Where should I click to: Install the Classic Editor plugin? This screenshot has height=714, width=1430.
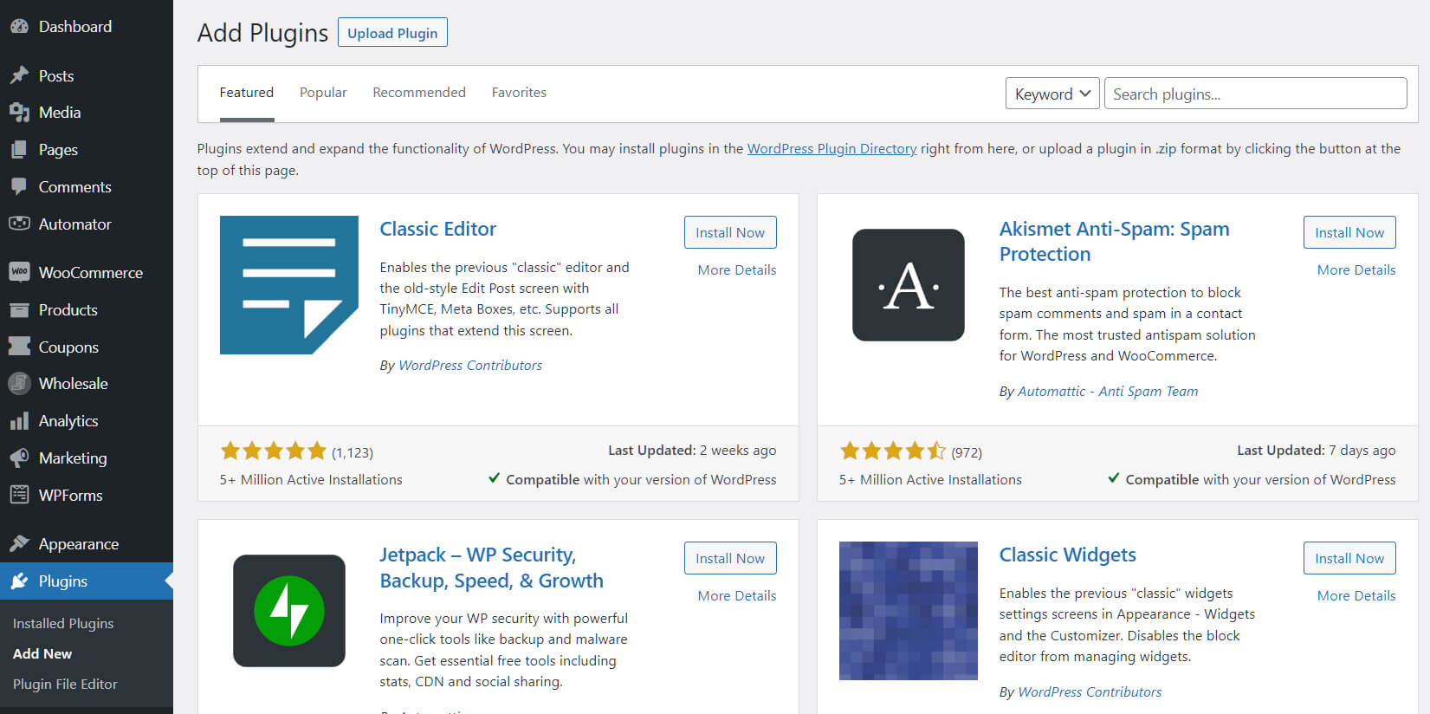[730, 232]
